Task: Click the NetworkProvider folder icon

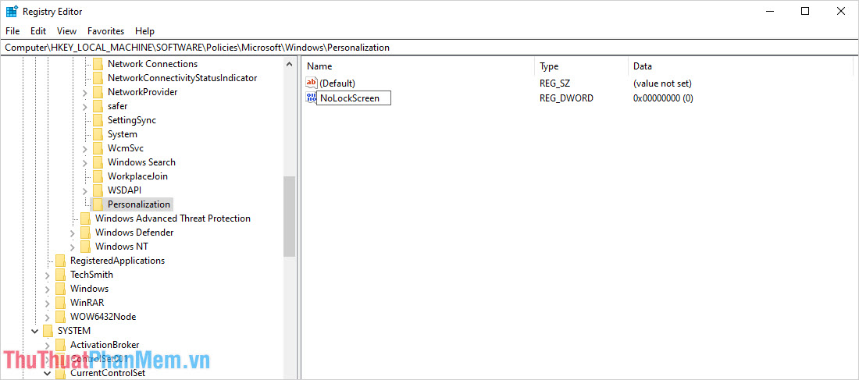Action: pyautogui.click(x=98, y=92)
